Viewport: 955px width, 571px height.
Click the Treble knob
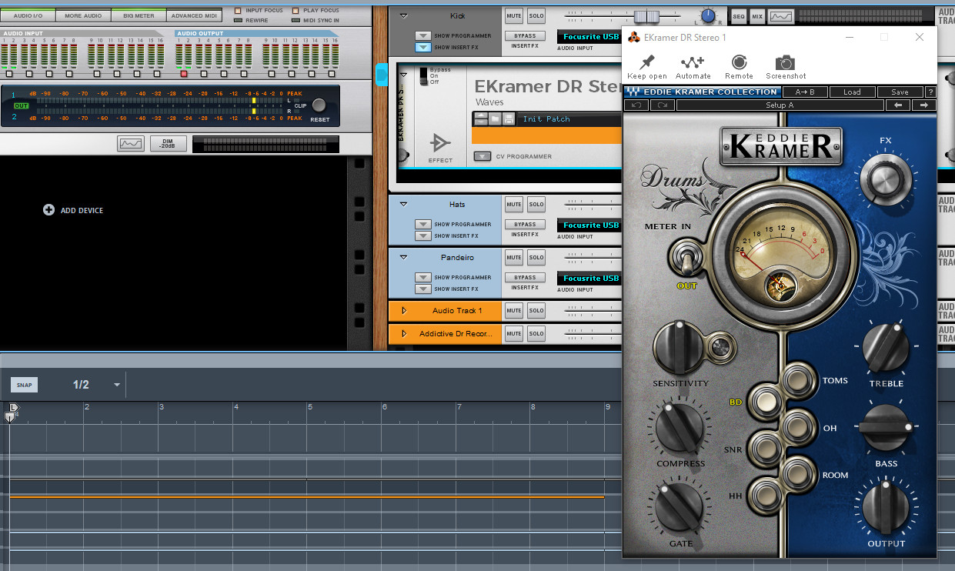(x=886, y=348)
